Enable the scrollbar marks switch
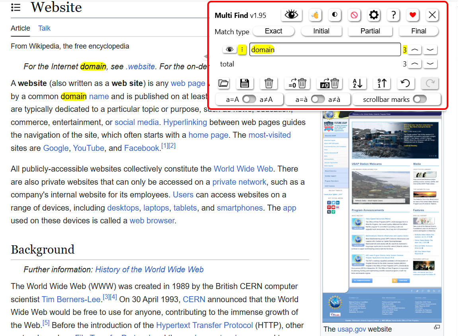This screenshot has height=336, width=461. coord(420,100)
